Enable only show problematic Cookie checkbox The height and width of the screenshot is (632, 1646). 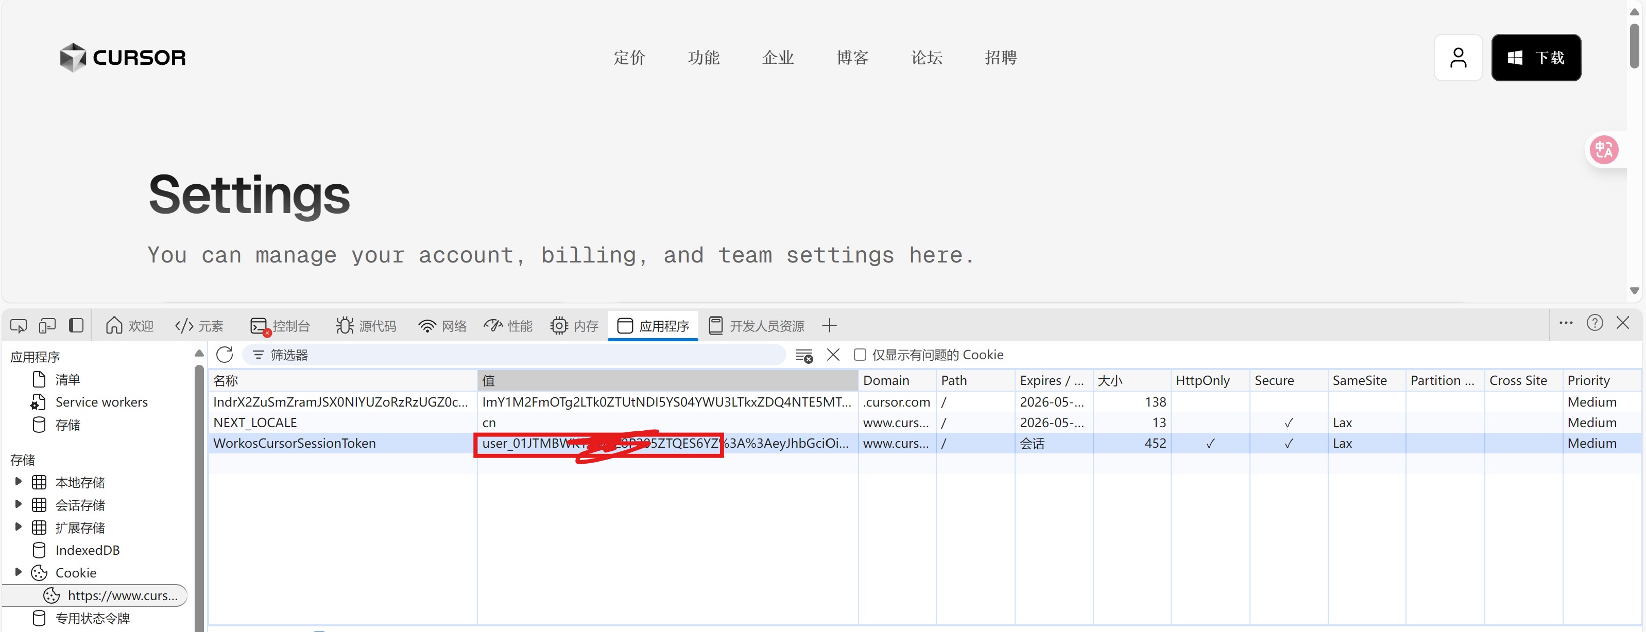click(x=860, y=355)
